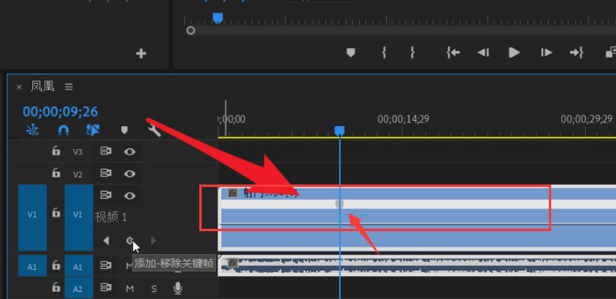Go to previous keyframe arrow
Screen dimensions: 616x299
106,240
